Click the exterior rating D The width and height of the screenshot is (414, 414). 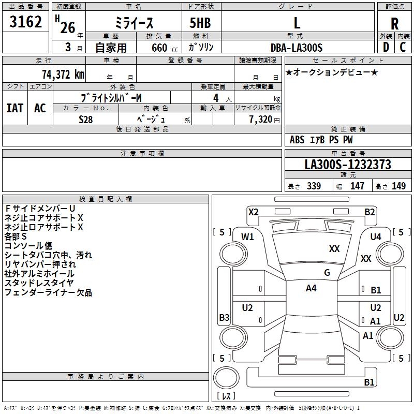(x=386, y=47)
